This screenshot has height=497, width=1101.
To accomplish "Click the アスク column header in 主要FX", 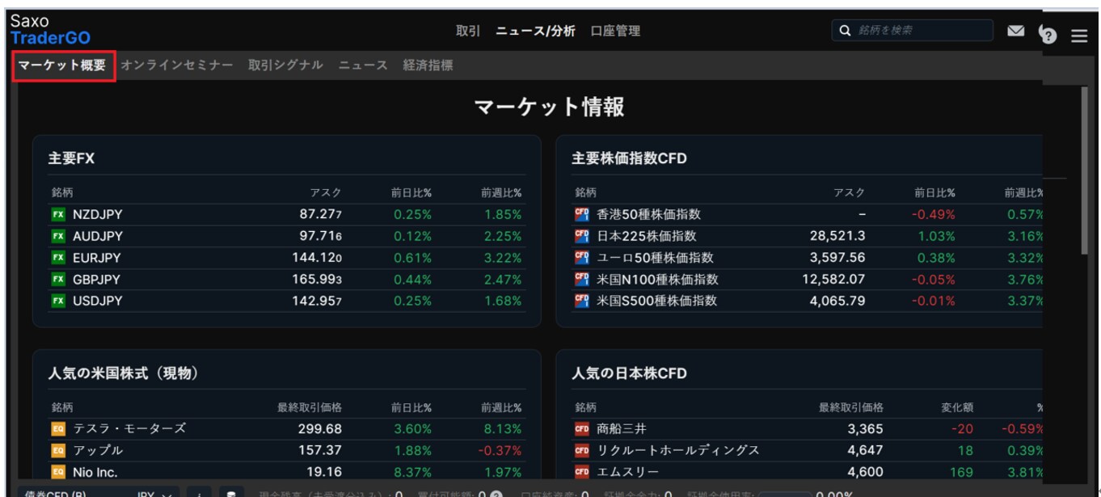I will pos(326,193).
